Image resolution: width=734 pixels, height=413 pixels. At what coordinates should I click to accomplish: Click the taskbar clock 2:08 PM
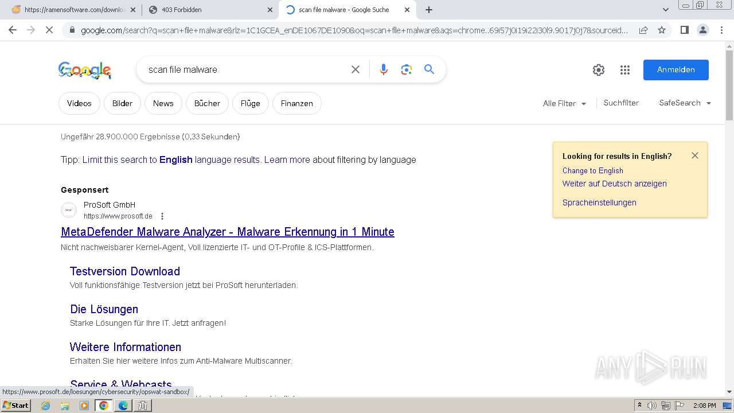(704, 406)
